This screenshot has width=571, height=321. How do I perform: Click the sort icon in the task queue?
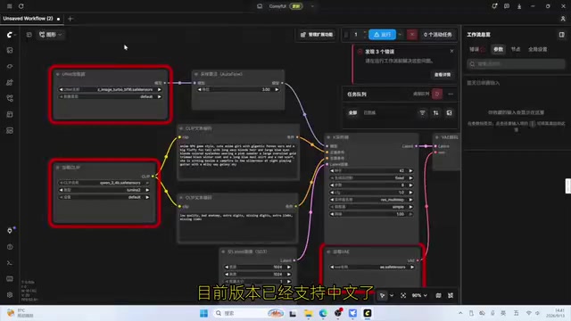click(x=436, y=113)
